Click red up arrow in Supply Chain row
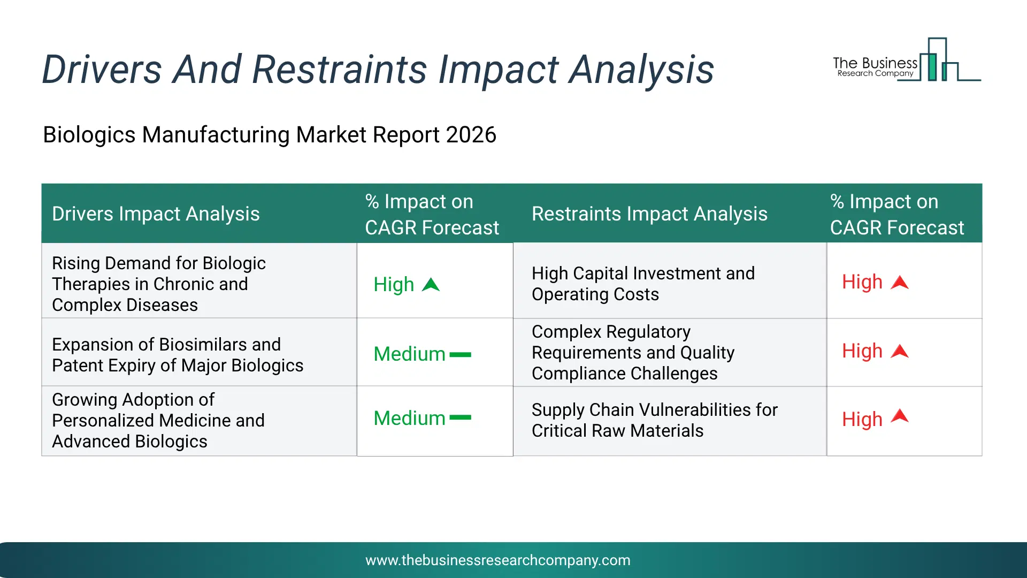Image resolution: width=1027 pixels, height=578 pixels. coord(900,416)
